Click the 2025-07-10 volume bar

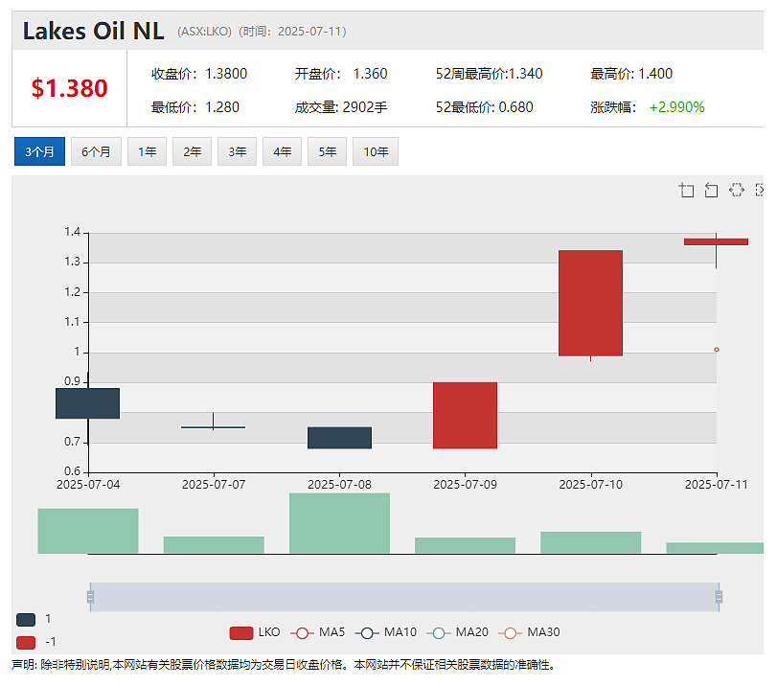point(591,542)
